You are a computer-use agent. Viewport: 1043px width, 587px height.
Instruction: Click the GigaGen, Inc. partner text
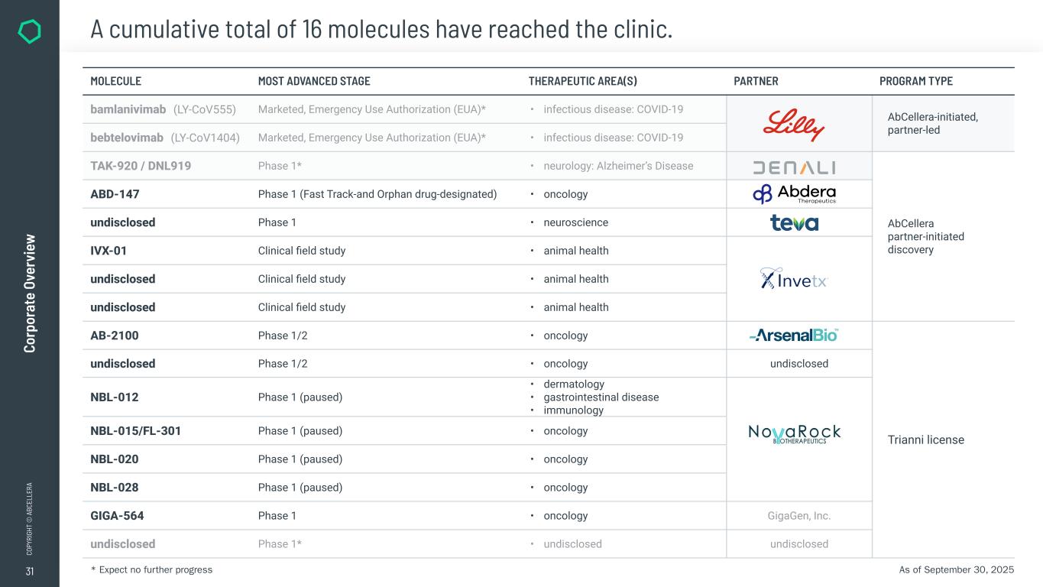[x=798, y=516]
